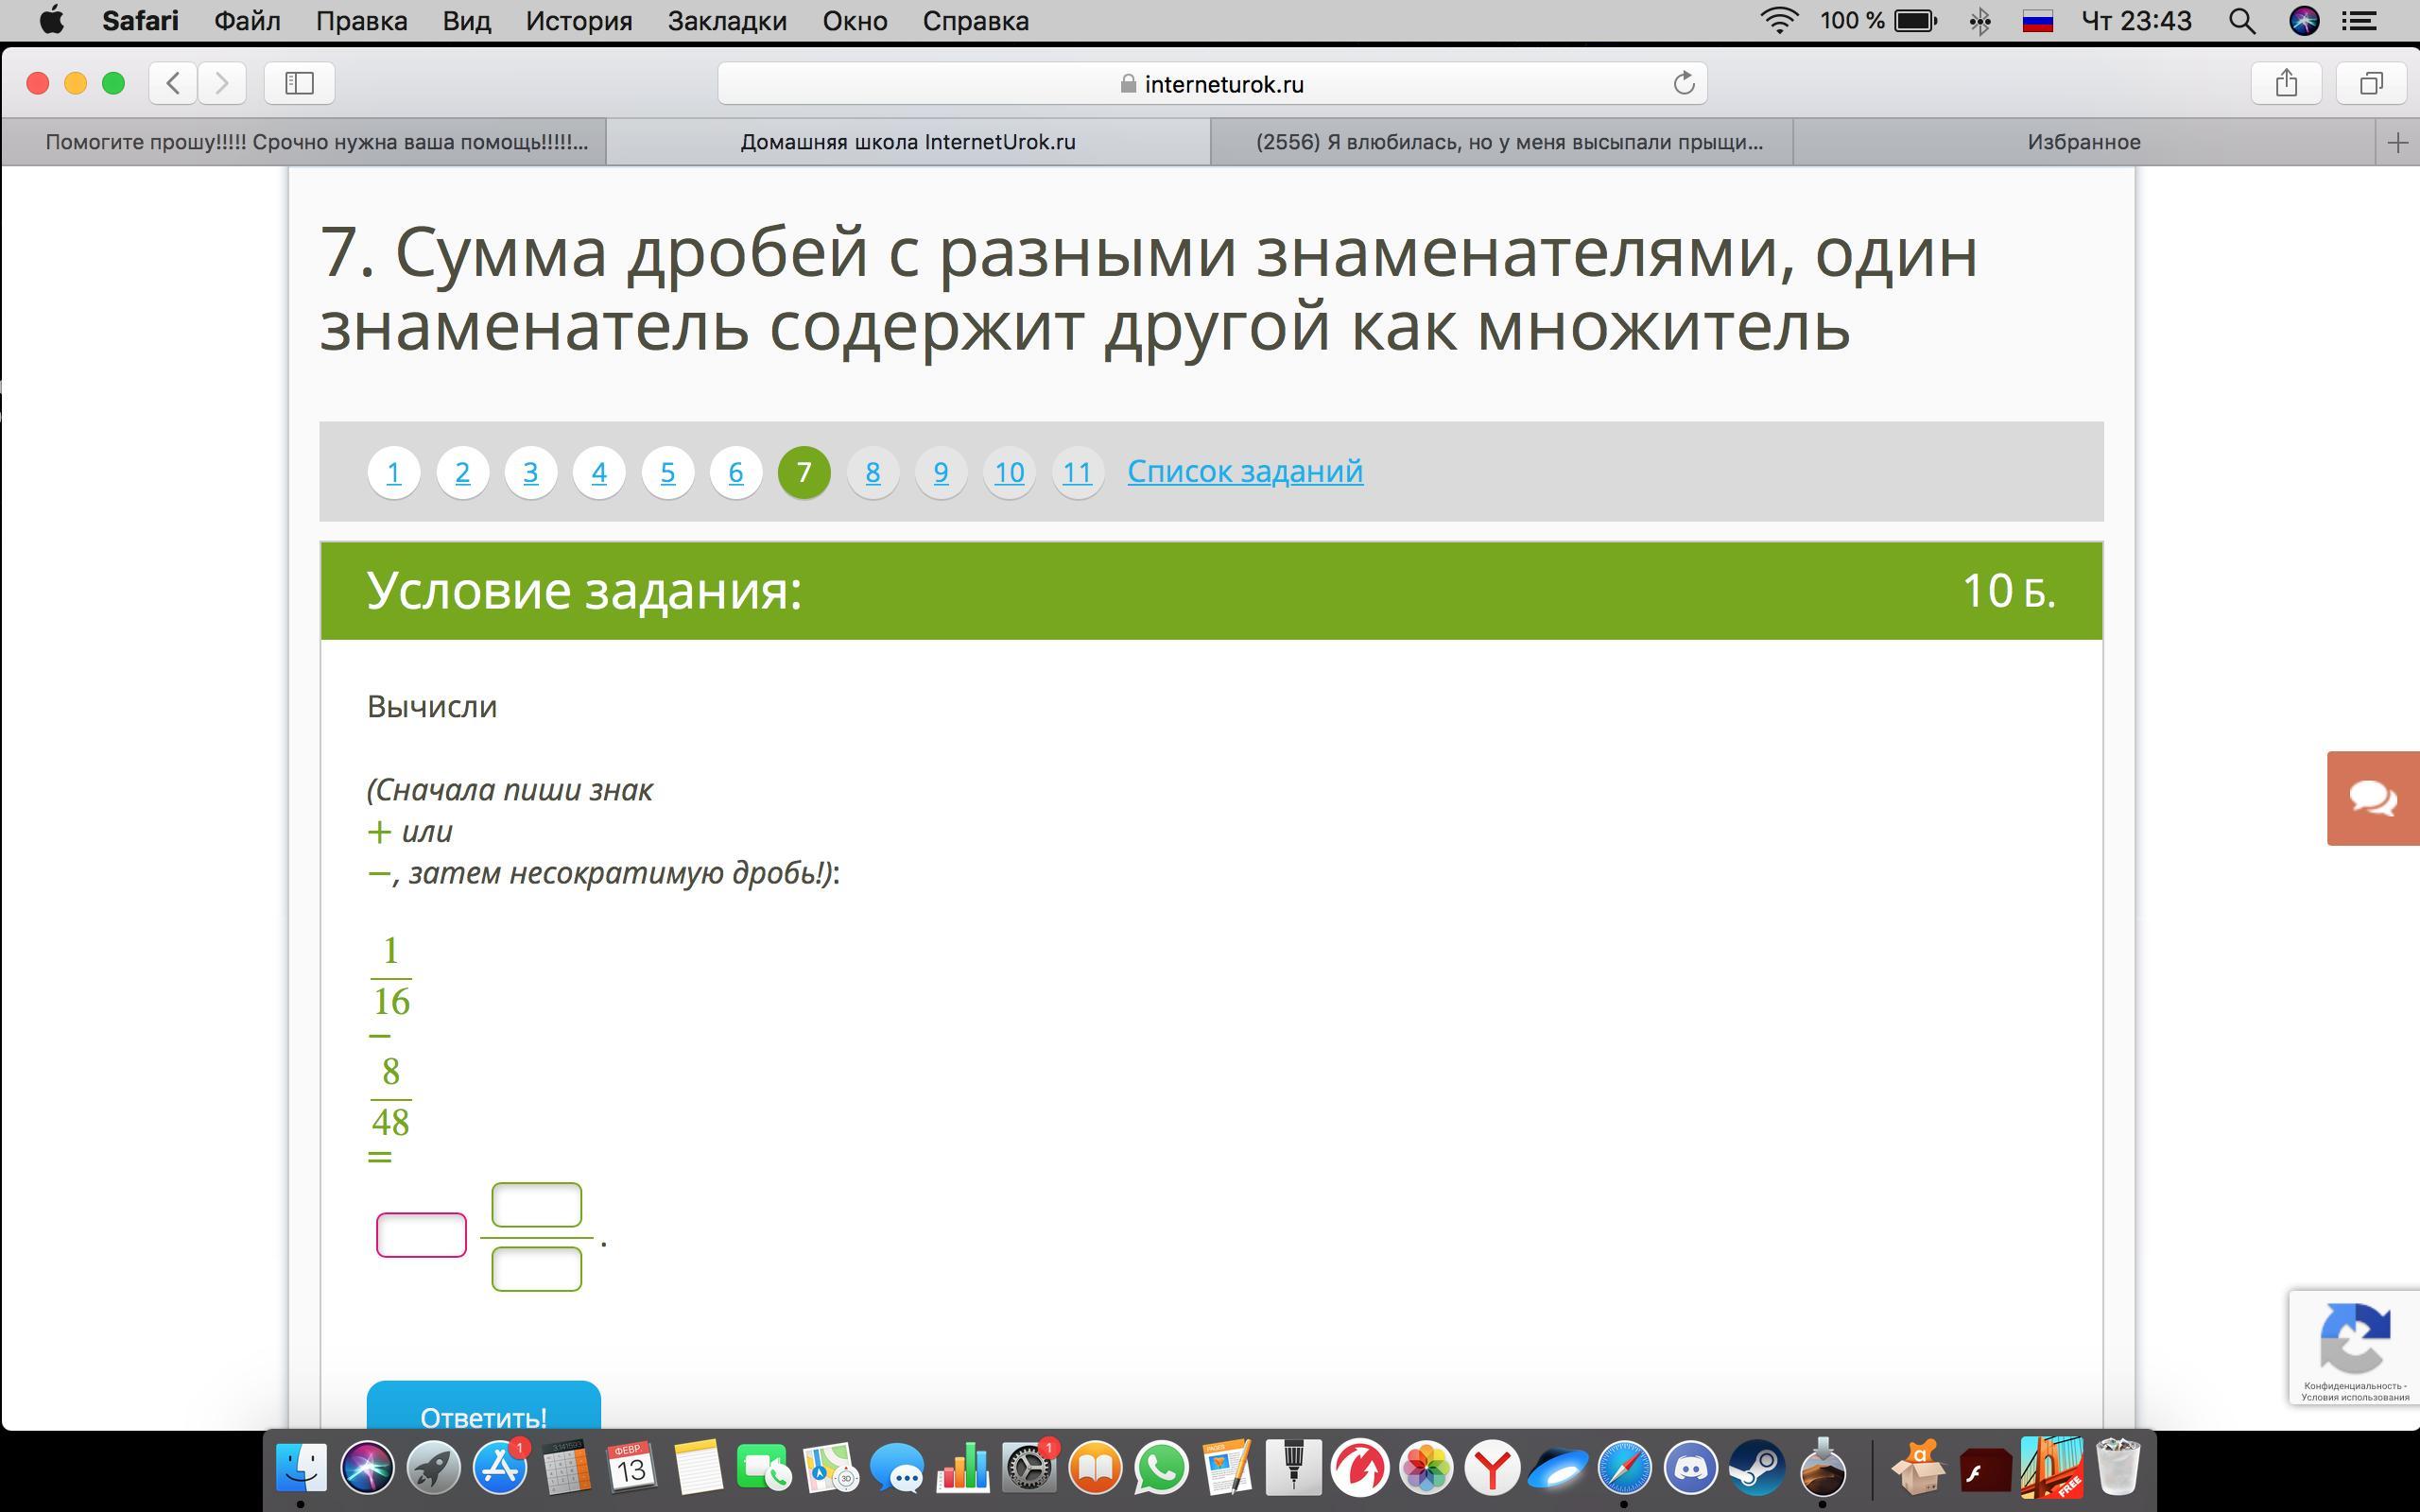Open the Правка menu
This screenshot has width=2420, height=1512.
click(x=361, y=20)
